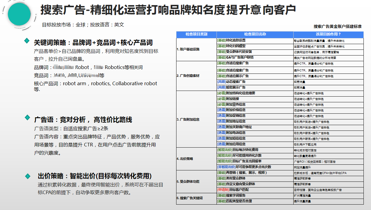Viewport: 371px width, 210px height.
Task: Click the cell [选填]附加电话信息
Action: point(255,133)
